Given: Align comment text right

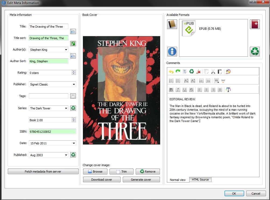Looking at the screenshot, I should click(x=213, y=90).
